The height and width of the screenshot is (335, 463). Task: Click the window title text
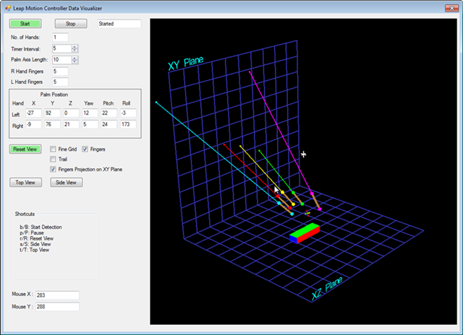58,8
